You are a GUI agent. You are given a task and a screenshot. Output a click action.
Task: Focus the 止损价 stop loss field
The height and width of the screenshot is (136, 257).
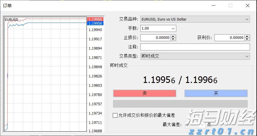[x=155, y=38]
